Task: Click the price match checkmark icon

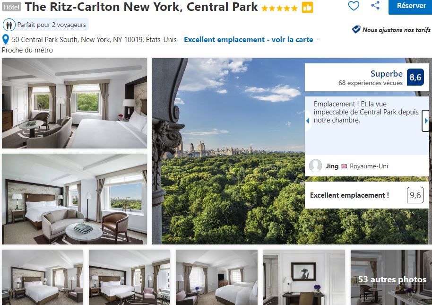Action: 356,29
